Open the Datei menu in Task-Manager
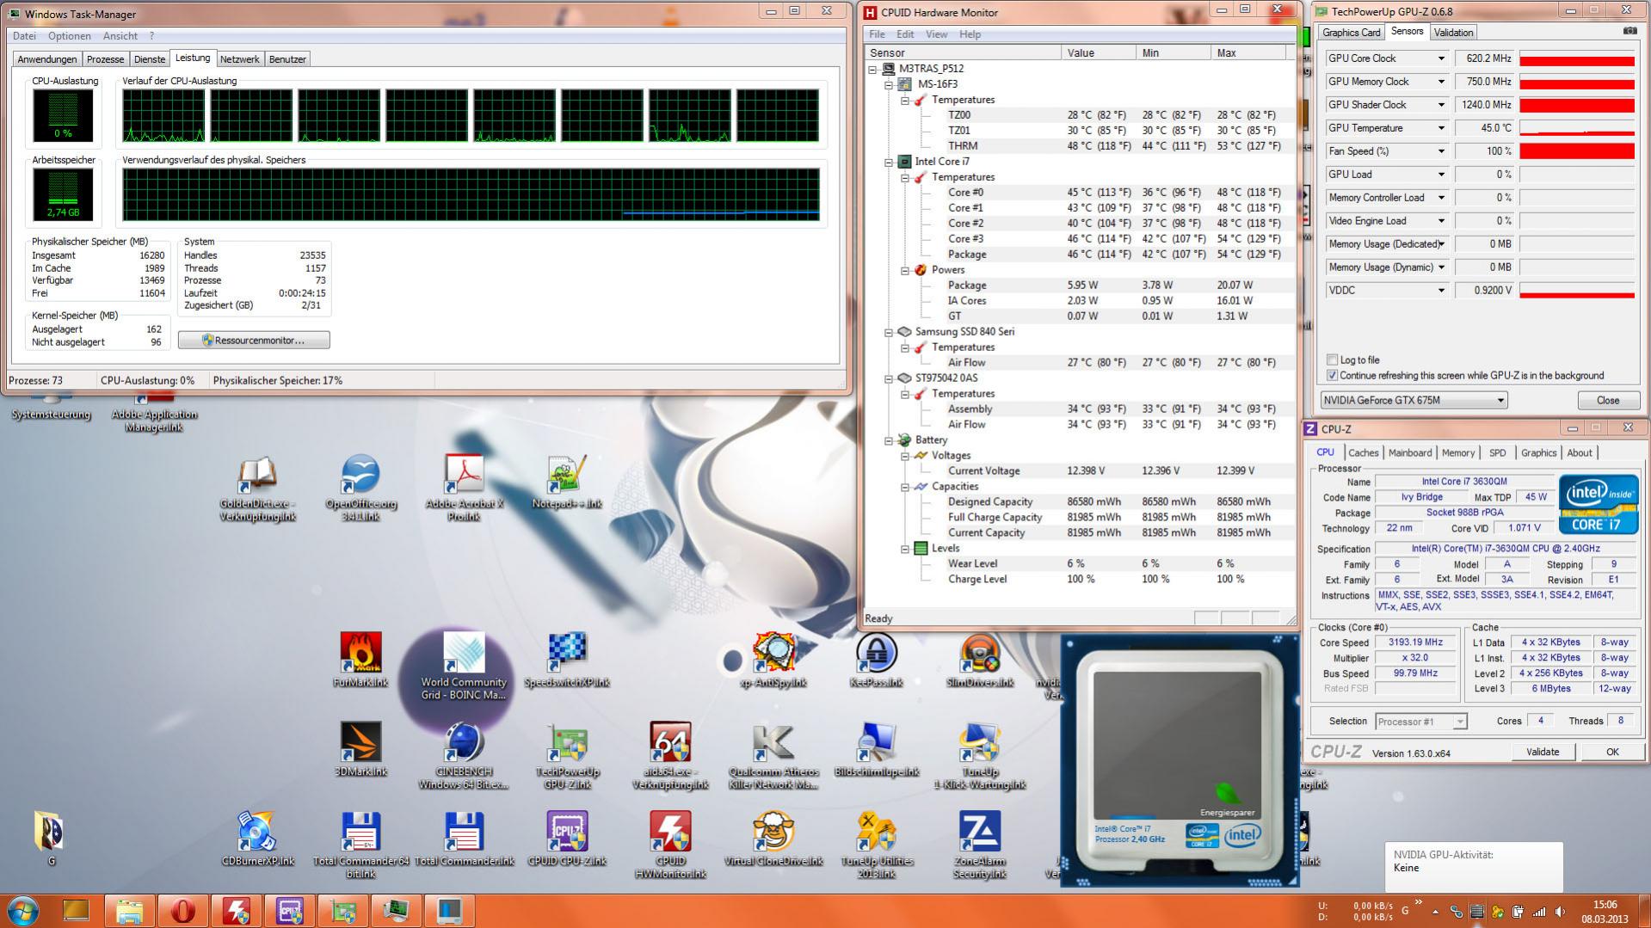1651x928 pixels. [x=24, y=36]
